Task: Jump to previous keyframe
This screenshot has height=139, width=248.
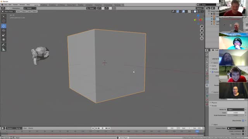Action: tap(99, 128)
